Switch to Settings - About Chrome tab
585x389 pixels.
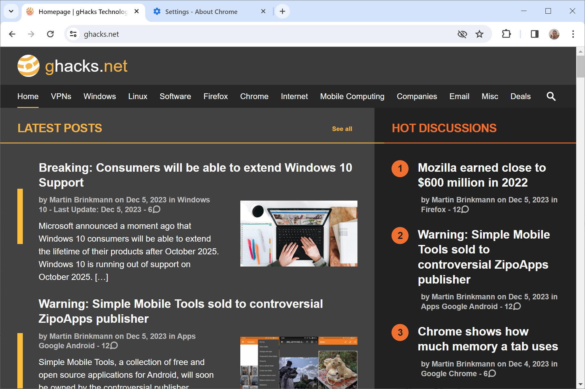[x=201, y=12]
